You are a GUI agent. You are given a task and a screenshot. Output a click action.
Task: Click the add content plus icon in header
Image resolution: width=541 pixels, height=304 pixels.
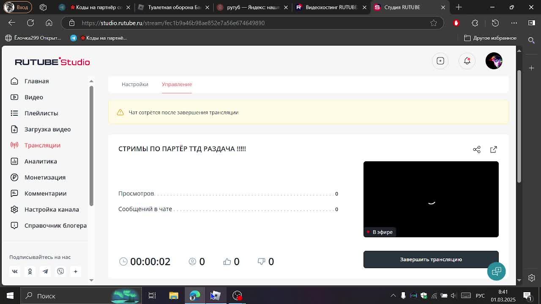coord(440,61)
